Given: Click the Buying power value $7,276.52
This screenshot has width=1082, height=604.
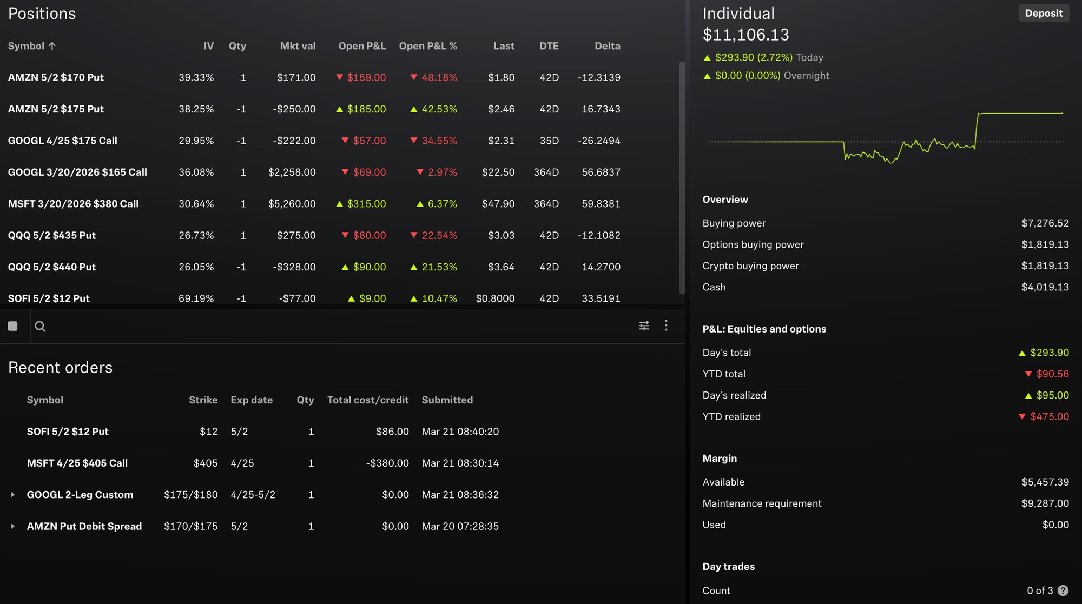Looking at the screenshot, I should 1045,223.
